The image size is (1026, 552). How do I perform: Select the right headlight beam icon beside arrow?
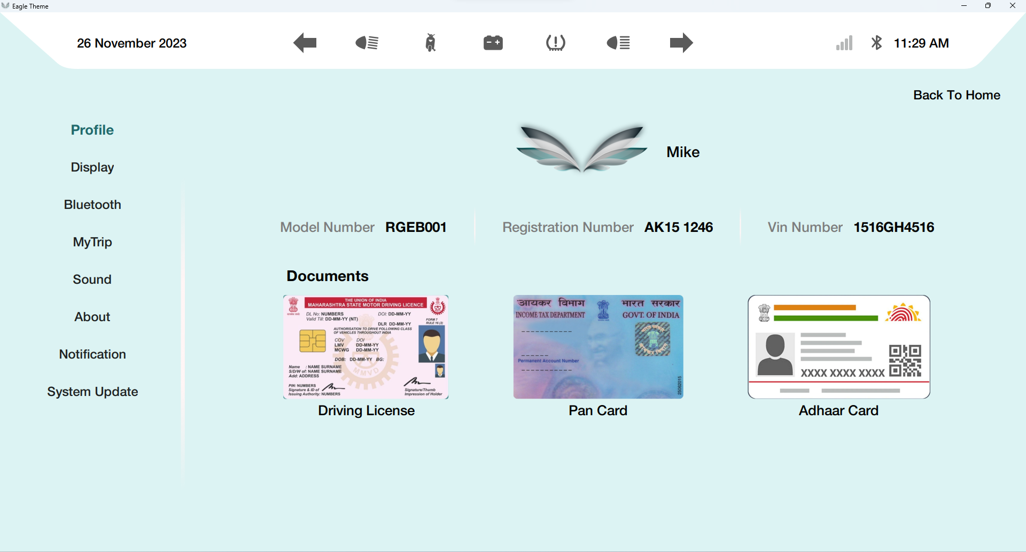tap(619, 43)
